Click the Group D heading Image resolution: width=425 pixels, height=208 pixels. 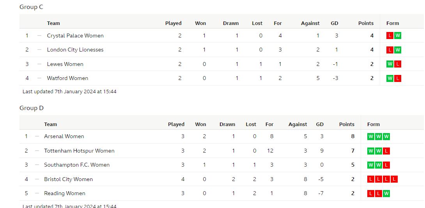[x=32, y=108]
